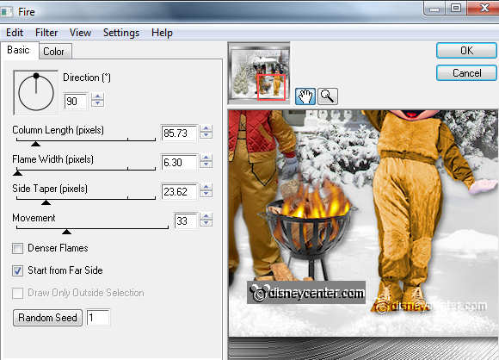Click the Column Length slider handle
The height and width of the screenshot is (360, 499).
point(35,144)
